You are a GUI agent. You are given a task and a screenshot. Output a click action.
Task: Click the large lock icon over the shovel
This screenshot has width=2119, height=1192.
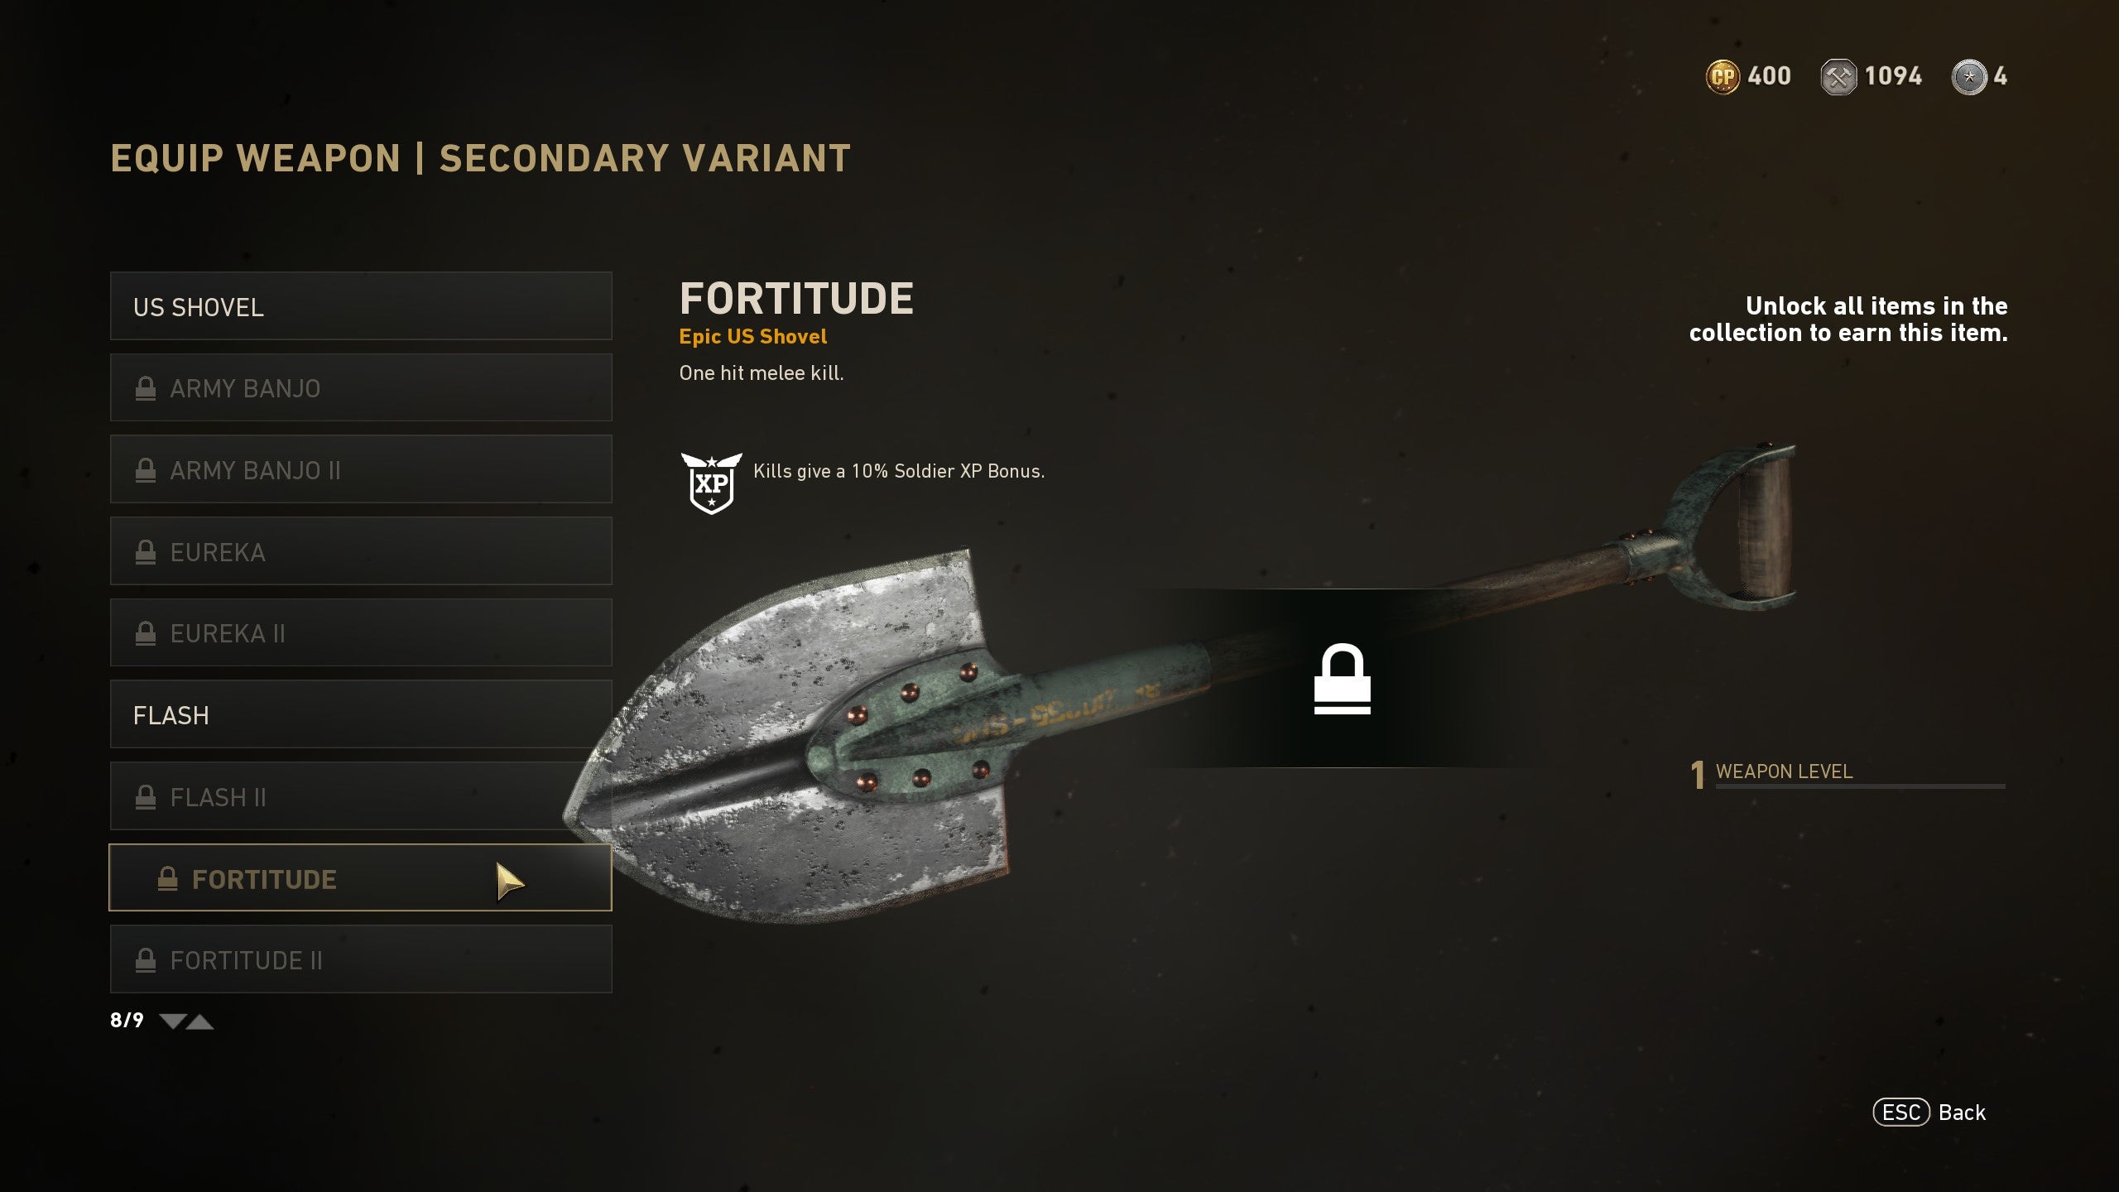click(1342, 679)
